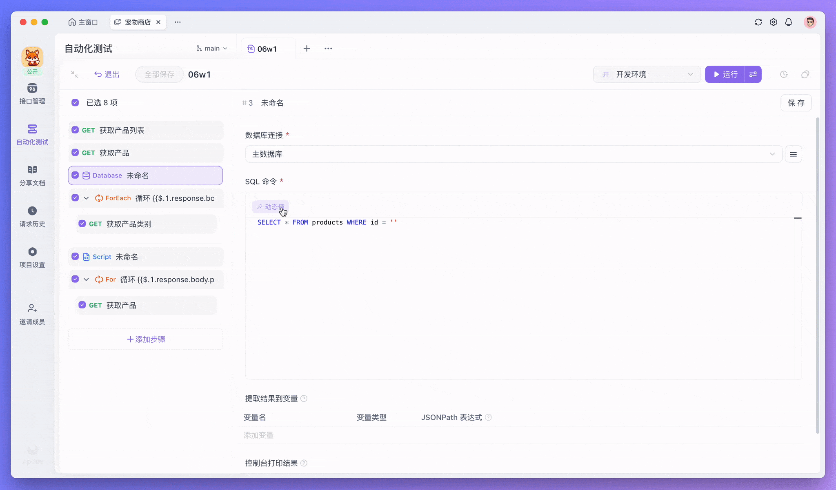
Task: Uncheck the GET 获取产品列表 checkbox
Action: [75, 130]
